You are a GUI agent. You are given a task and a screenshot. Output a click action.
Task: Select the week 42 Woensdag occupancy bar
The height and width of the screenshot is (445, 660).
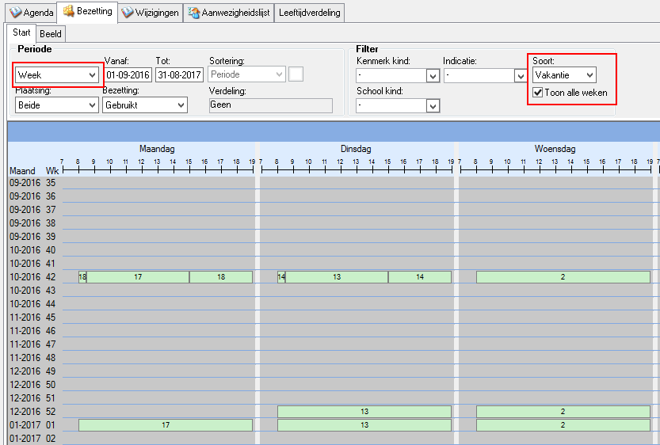click(x=563, y=277)
